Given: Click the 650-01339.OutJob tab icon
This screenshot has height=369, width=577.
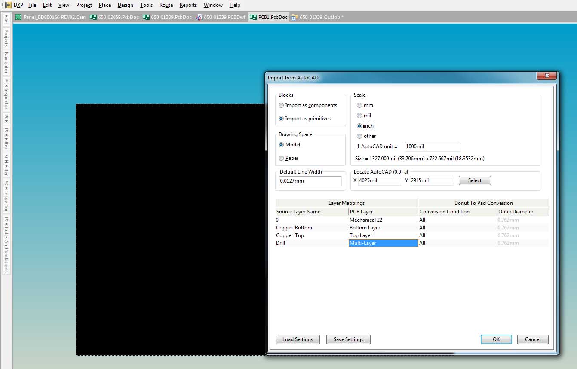Looking at the screenshot, I should click(x=295, y=17).
